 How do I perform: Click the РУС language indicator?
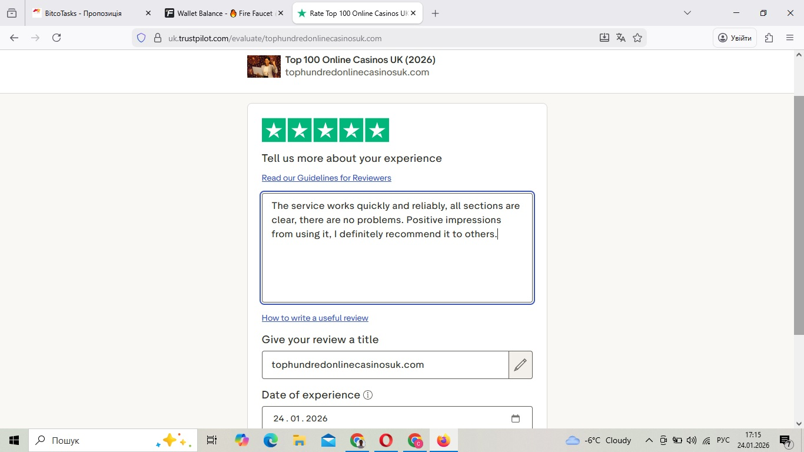(723, 440)
